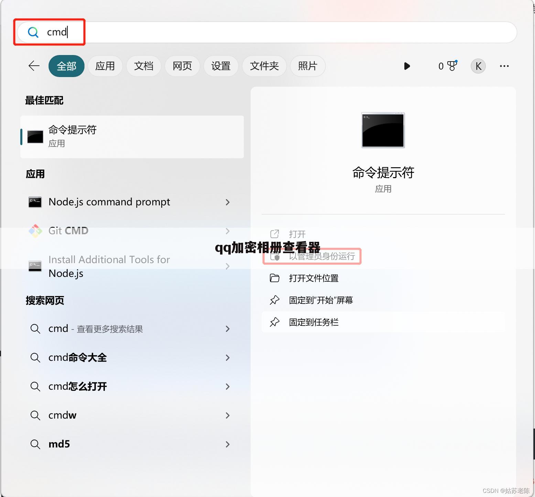Select the 全部 filter tab
This screenshot has width=535, height=497.
coord(66,66)
